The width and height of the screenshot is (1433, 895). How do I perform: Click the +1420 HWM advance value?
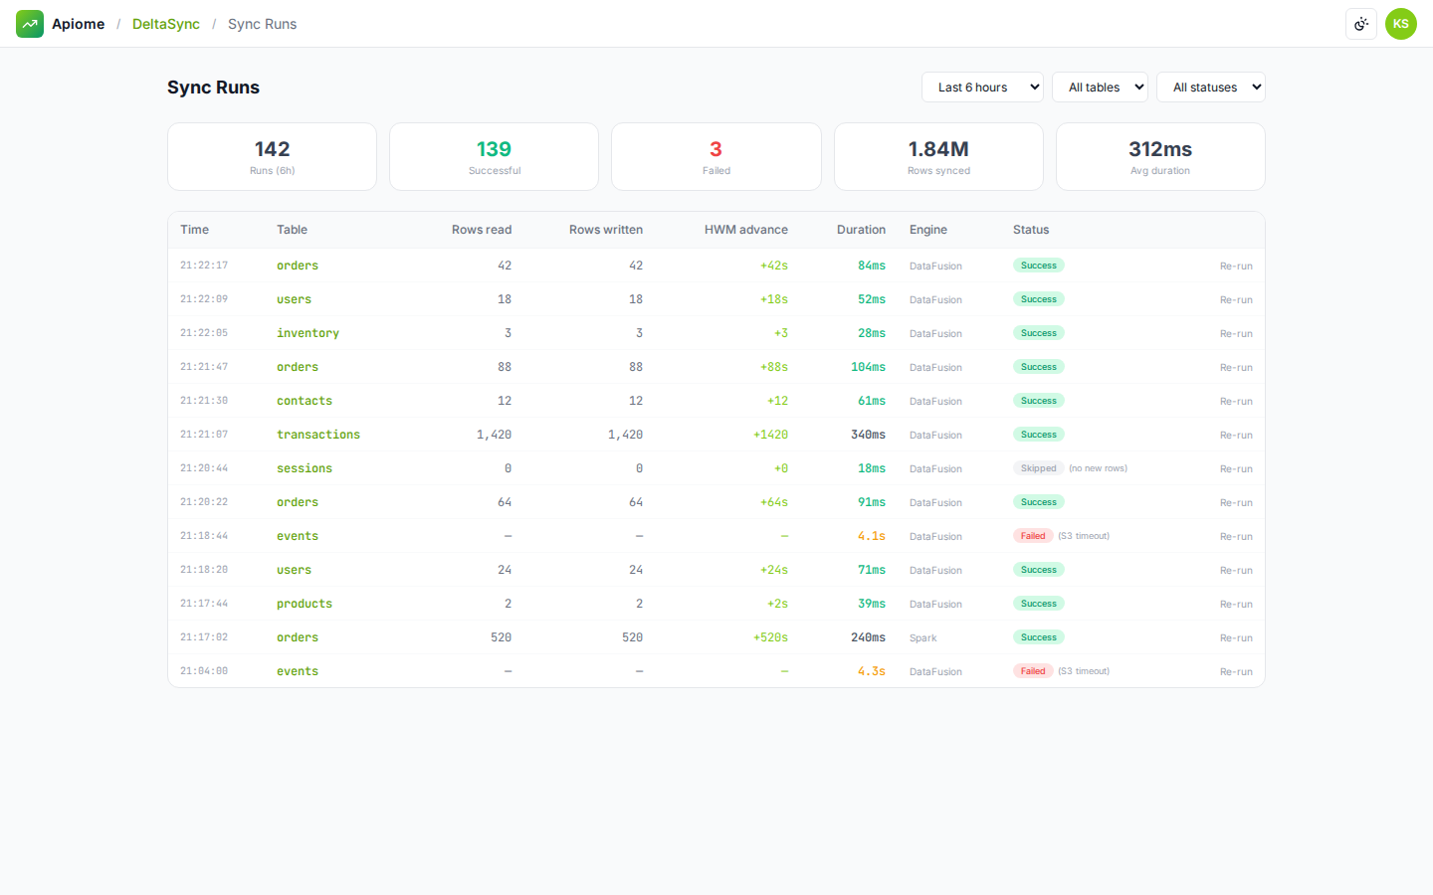(x=770, y=435)
